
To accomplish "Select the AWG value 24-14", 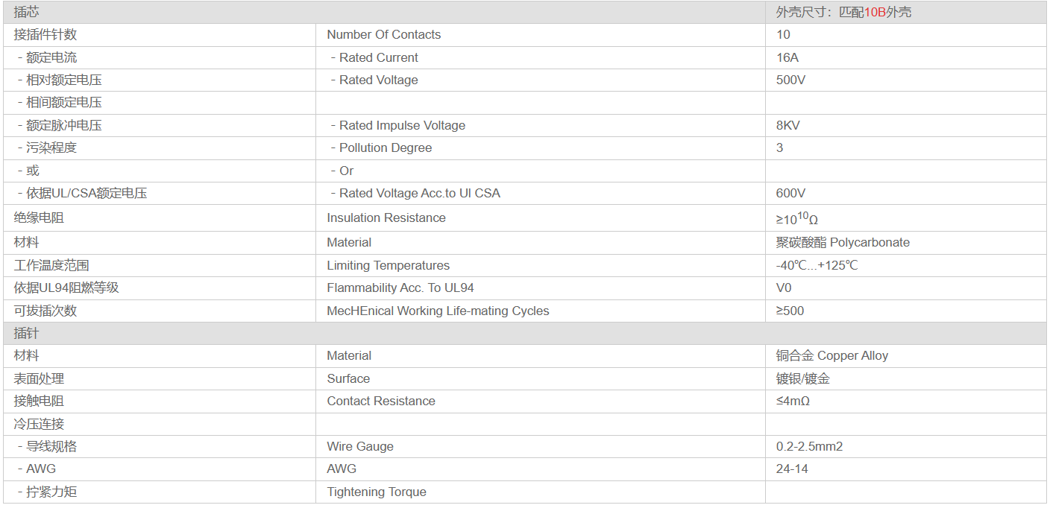I will 792,469.
